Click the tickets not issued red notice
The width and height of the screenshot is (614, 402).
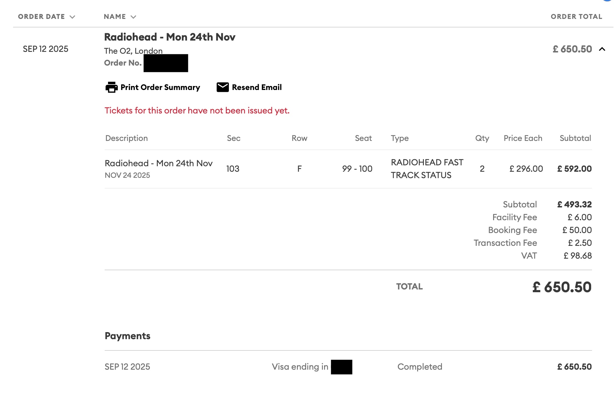[197, 110]
